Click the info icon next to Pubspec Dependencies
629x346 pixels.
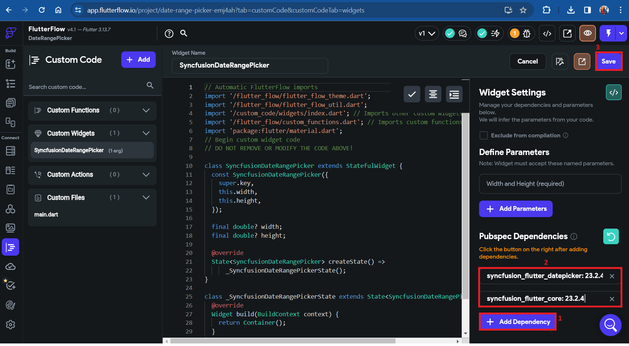tap(574, 237)
